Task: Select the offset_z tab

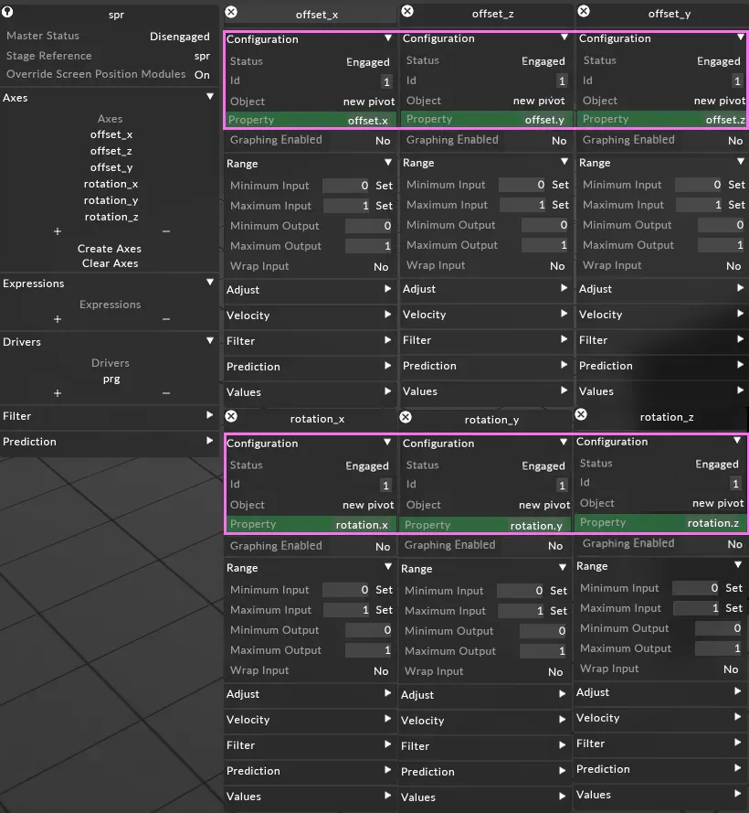Action: 493,14
